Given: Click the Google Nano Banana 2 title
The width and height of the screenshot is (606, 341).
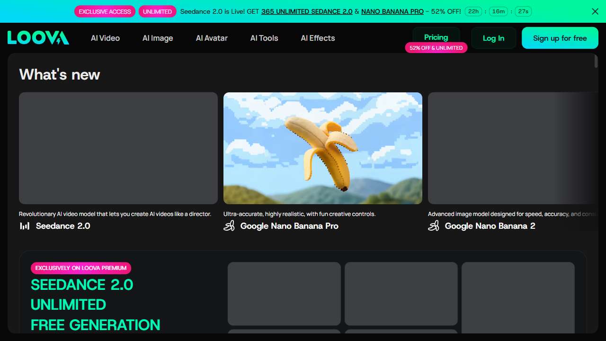Looking at the screenshot, I should click(490, 226).
